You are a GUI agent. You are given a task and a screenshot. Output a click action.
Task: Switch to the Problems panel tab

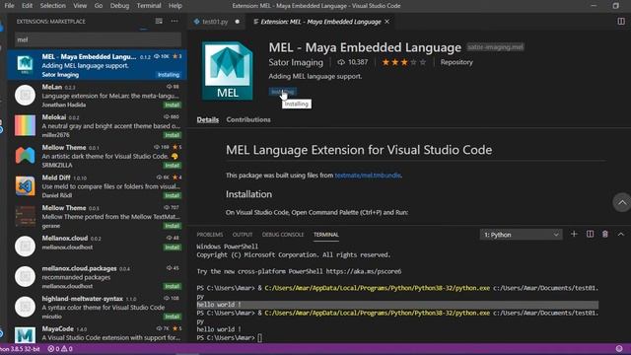[x=210, y=235]
